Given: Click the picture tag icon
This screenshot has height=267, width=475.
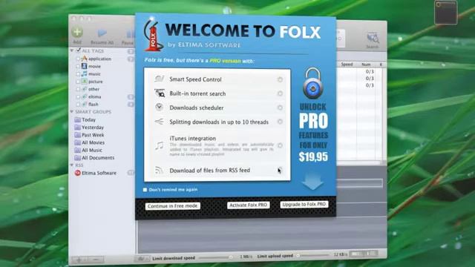Looking at the screenshot, I should (85, 81).
